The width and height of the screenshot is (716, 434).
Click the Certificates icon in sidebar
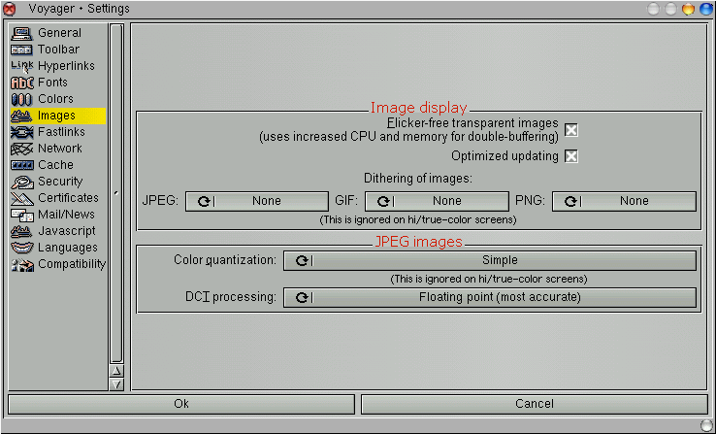21,199
